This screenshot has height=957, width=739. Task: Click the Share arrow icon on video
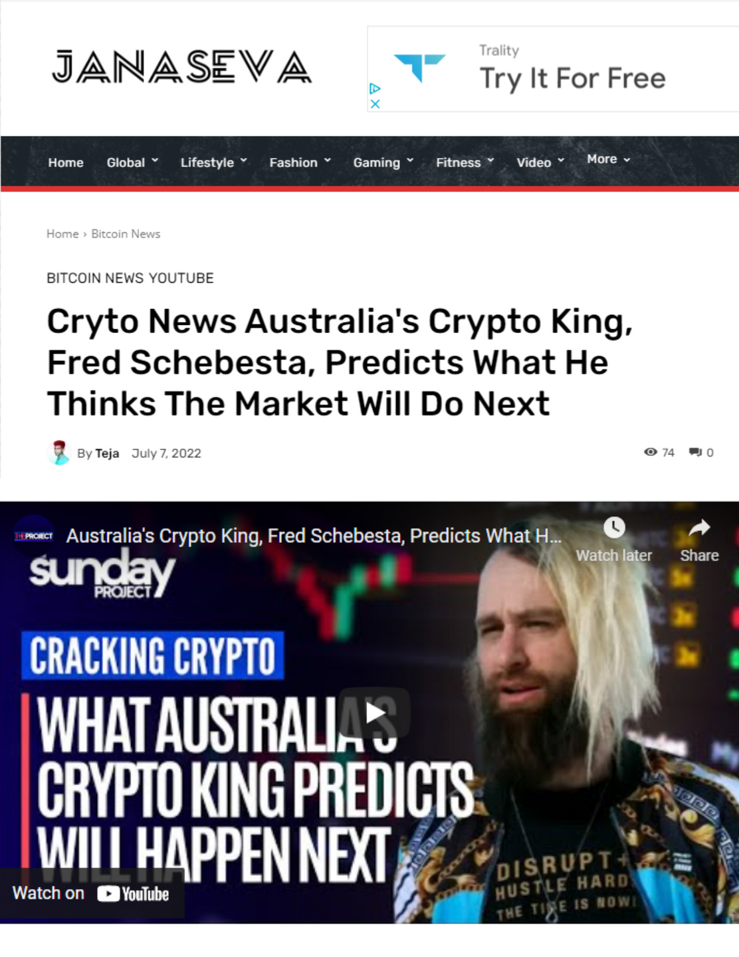(699, 528)
